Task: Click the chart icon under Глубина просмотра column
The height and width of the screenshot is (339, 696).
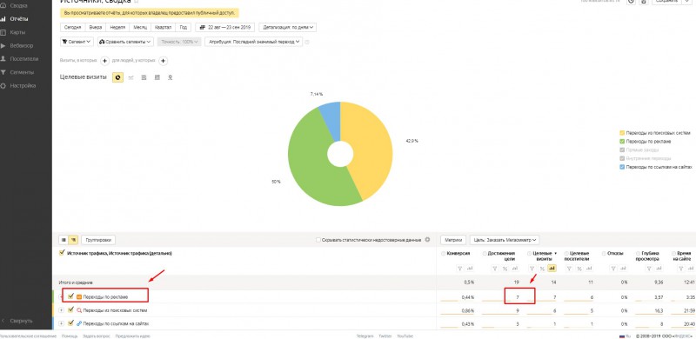Action: click(659, 269)
